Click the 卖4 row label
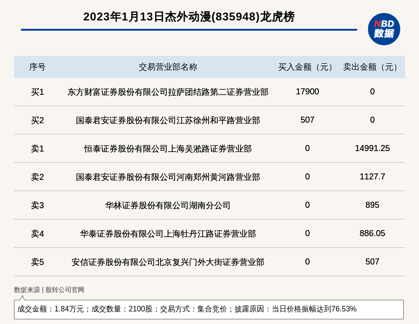The width and height of the screenshot is (419, 324). pyautogui.click(x=37, y=234)
